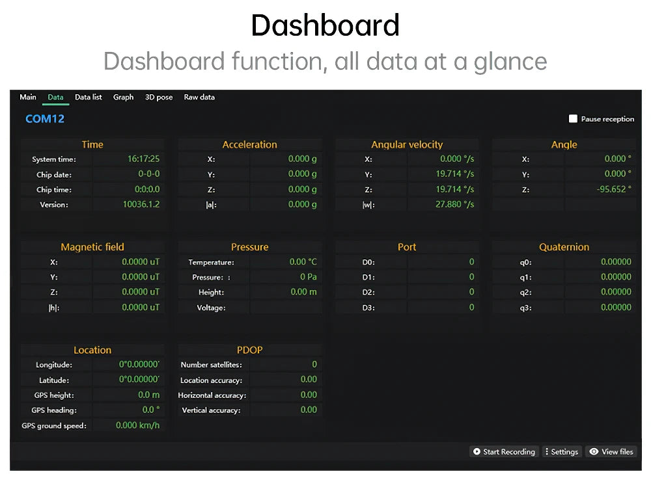Click the Angle X value 0.000 °
This screenshot has height=478, width=651.
[618, 159]
